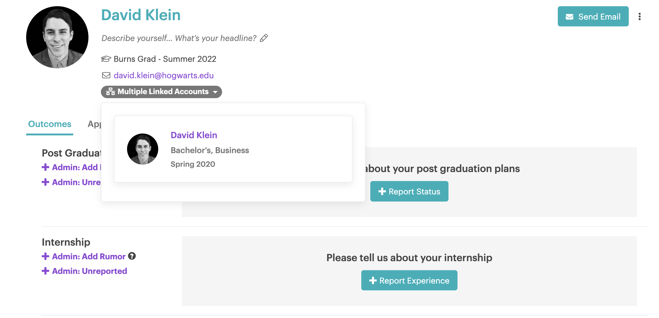Open david.klein@hogwarts.edu email link

pyautogui.click(x=164, y=75)
